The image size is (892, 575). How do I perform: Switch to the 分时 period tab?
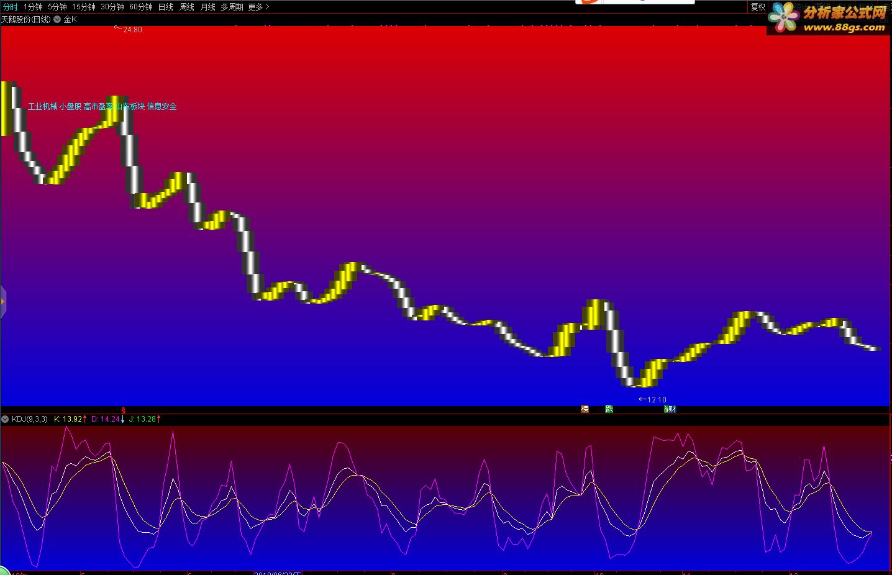11,7
